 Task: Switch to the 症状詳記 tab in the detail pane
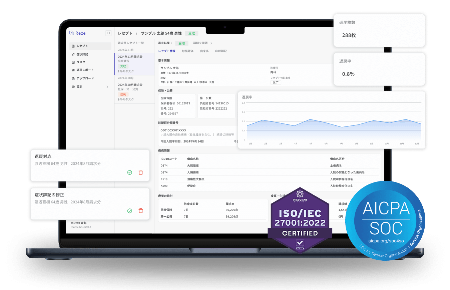221,51
